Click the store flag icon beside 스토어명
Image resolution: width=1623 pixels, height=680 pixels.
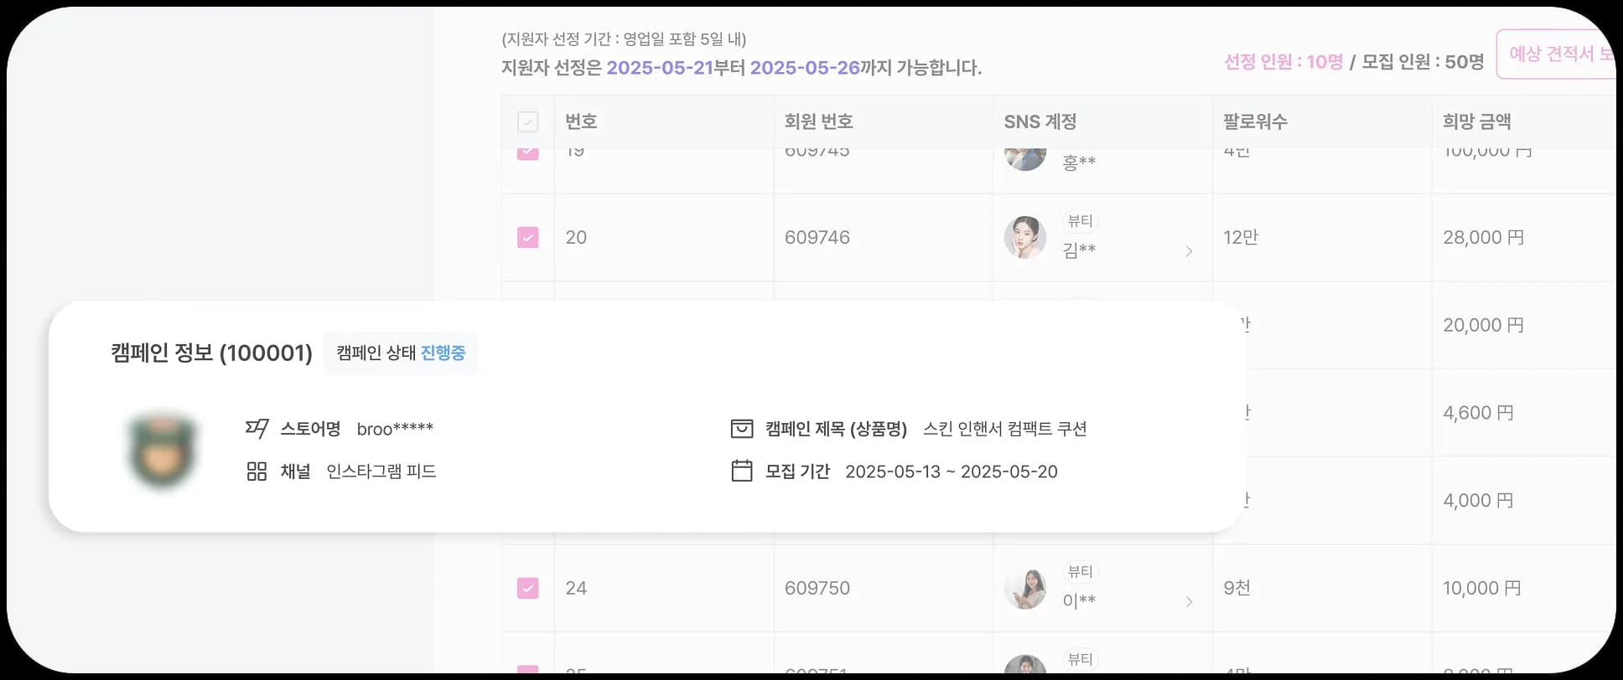(x=257, y=429)
